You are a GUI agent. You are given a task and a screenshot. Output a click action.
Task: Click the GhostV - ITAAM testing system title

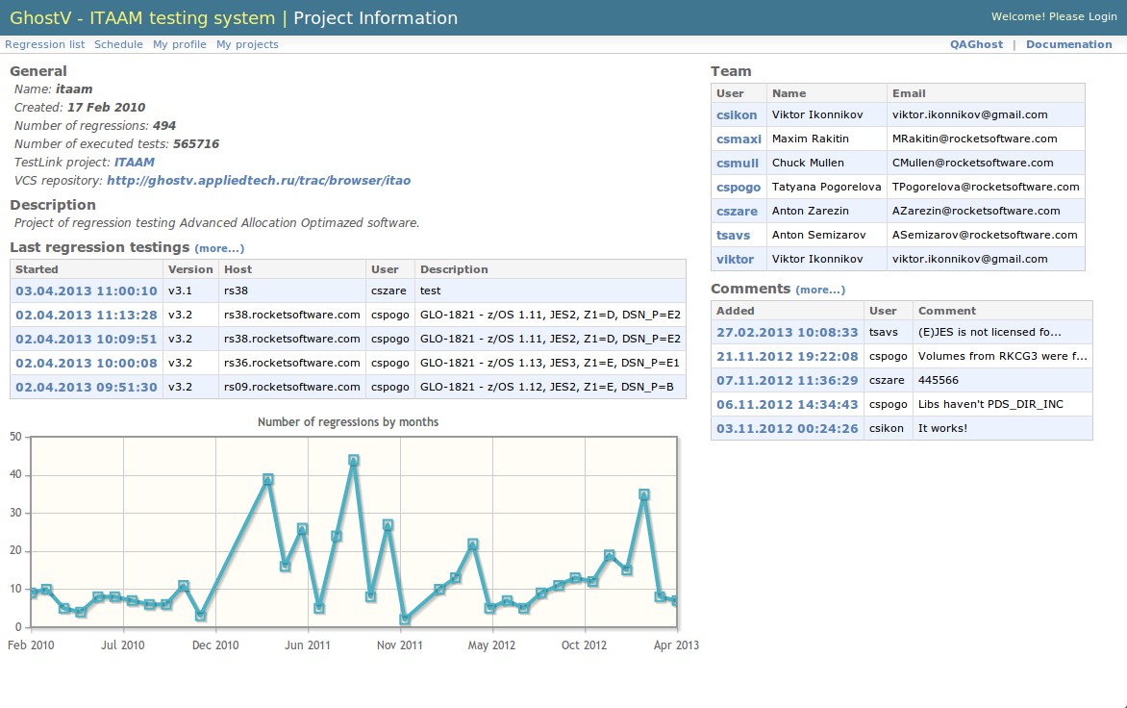142,17
